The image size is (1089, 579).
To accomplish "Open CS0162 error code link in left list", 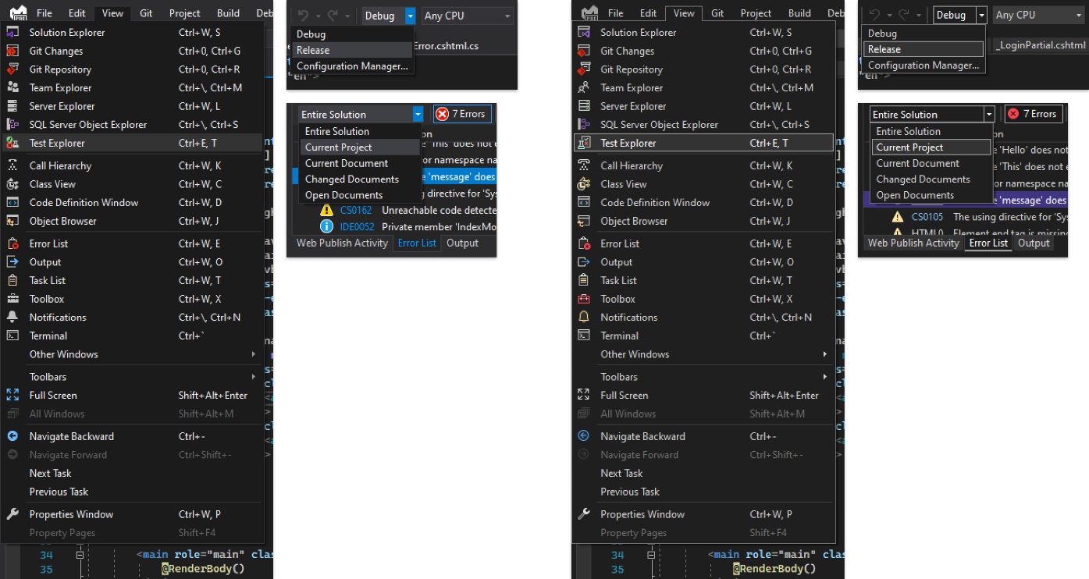I will 358,211.
